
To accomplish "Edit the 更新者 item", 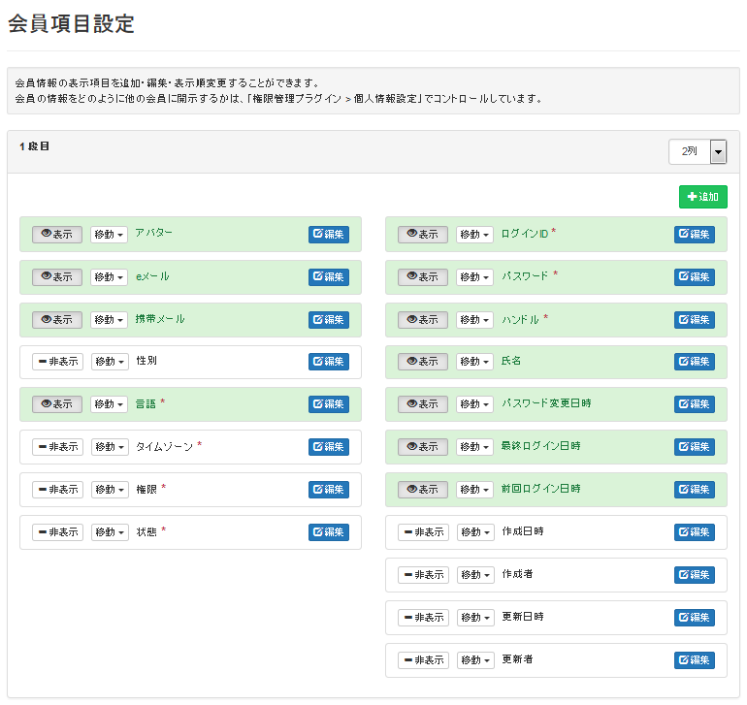I will click(694, 660).
